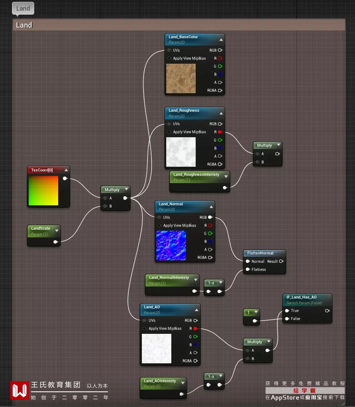Click the constant 1 node output pin
This screenshot has width=355, height=407.
click(x=255, y=321)
